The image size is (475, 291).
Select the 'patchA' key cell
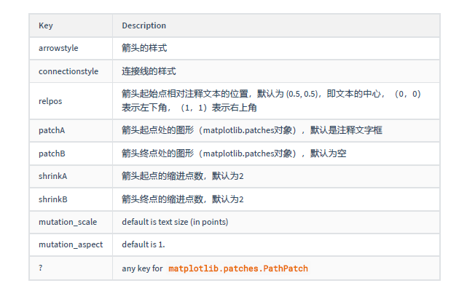[x=71, y=130]
